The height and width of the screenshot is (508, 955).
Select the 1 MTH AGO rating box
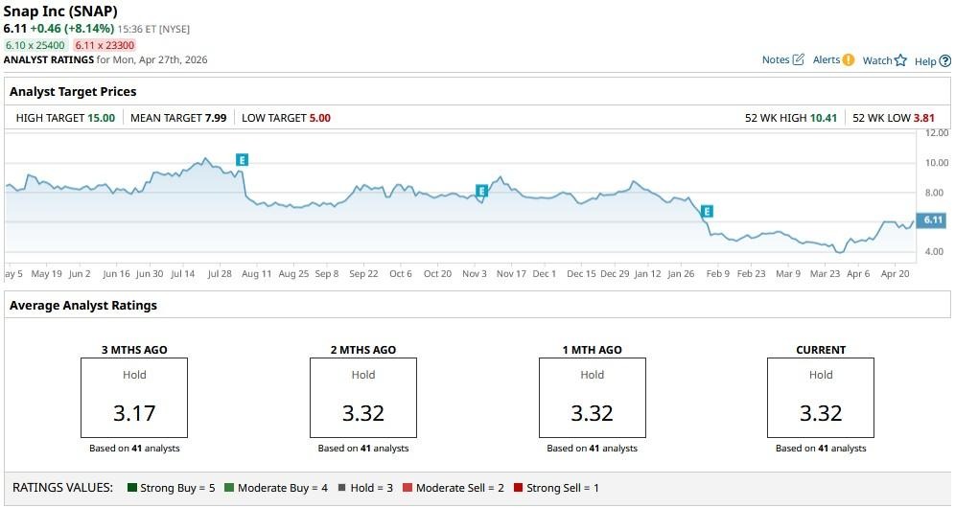[592, 398]
